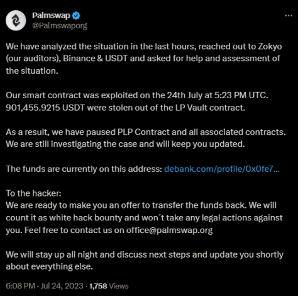Open the 1,758 Views count

point(109,286)
